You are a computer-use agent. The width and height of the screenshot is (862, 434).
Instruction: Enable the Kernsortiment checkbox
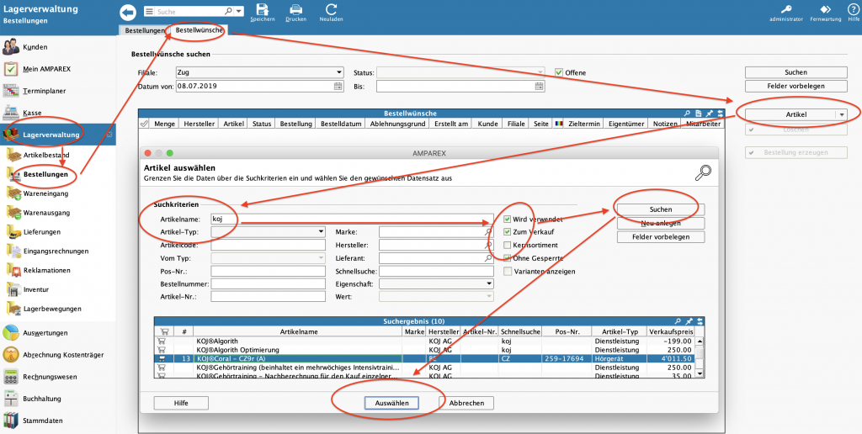(x=507, y=245)
